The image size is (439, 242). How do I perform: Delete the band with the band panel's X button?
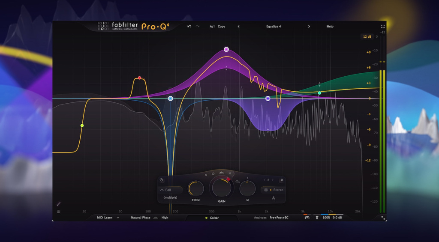pyautogui.click(x=282, y=180)
